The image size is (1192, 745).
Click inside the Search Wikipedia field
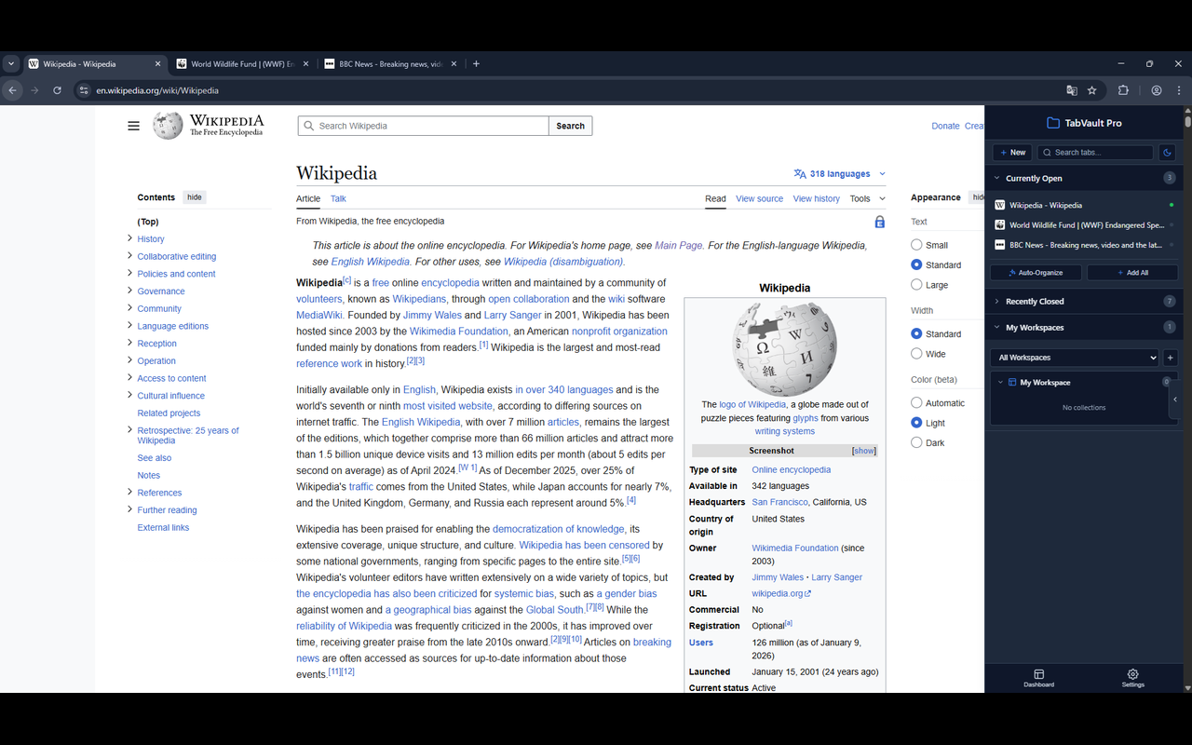[423, 125]
